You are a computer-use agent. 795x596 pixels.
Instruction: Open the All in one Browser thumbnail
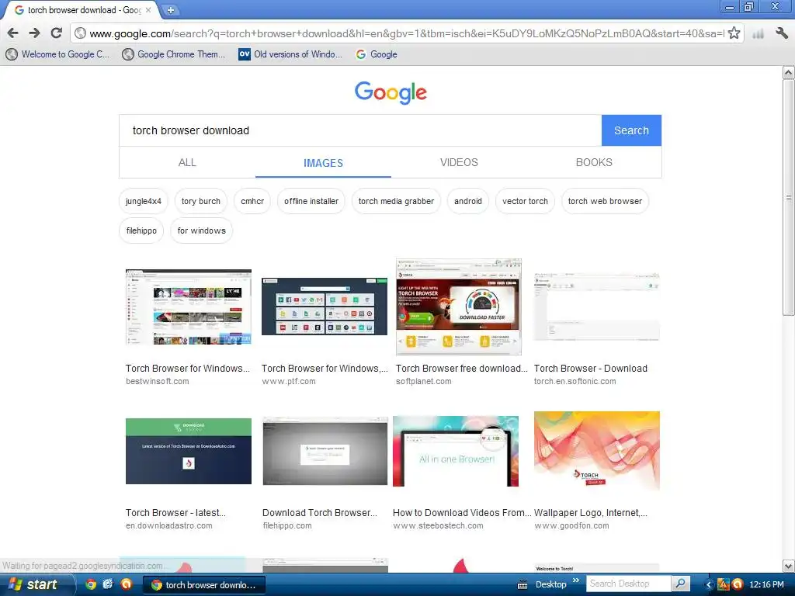(x=456, y=451)
